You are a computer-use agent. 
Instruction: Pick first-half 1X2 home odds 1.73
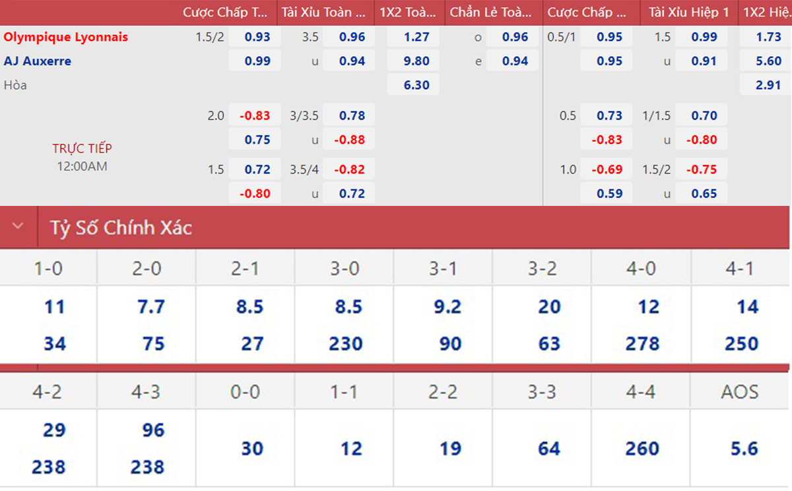click(x=769, y=37)
